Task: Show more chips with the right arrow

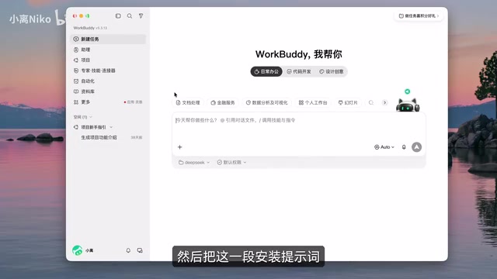Action: pyautogui.click(x=385, y=102)
